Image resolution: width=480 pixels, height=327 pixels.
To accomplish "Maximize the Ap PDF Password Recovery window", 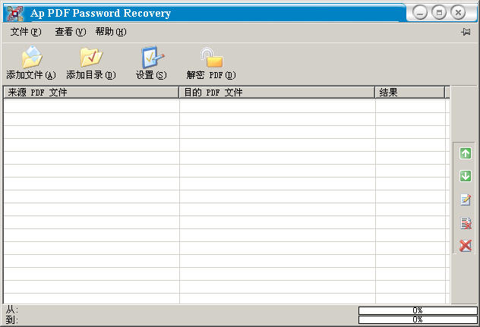I will (x=439, y=12).
